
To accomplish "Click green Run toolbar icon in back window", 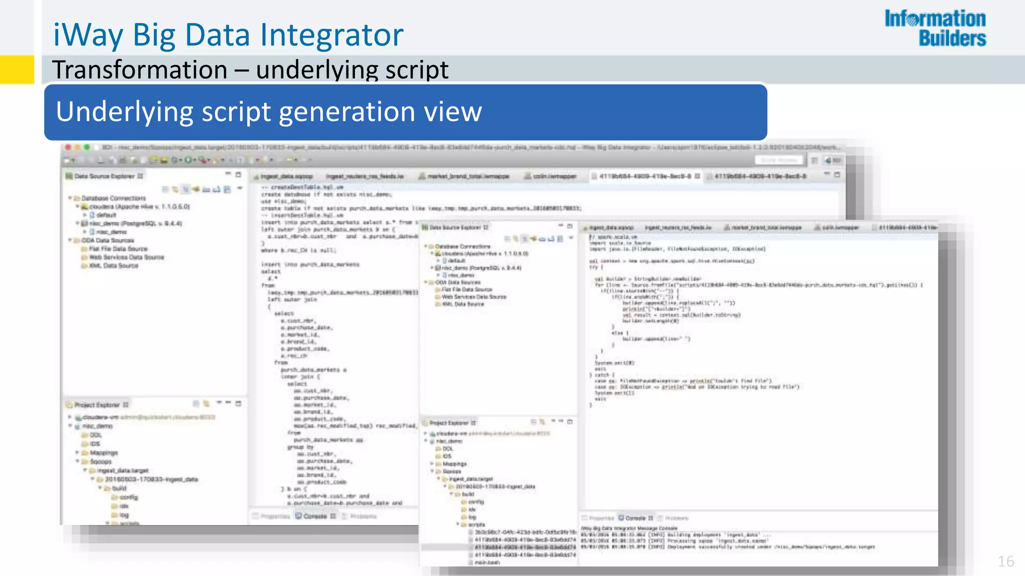I will (189, 160).
